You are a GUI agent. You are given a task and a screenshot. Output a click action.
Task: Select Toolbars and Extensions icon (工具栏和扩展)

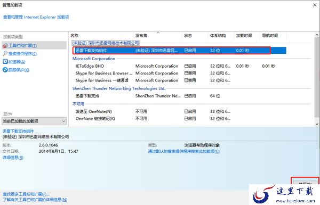pyautogui.click(x=5, y=46)
